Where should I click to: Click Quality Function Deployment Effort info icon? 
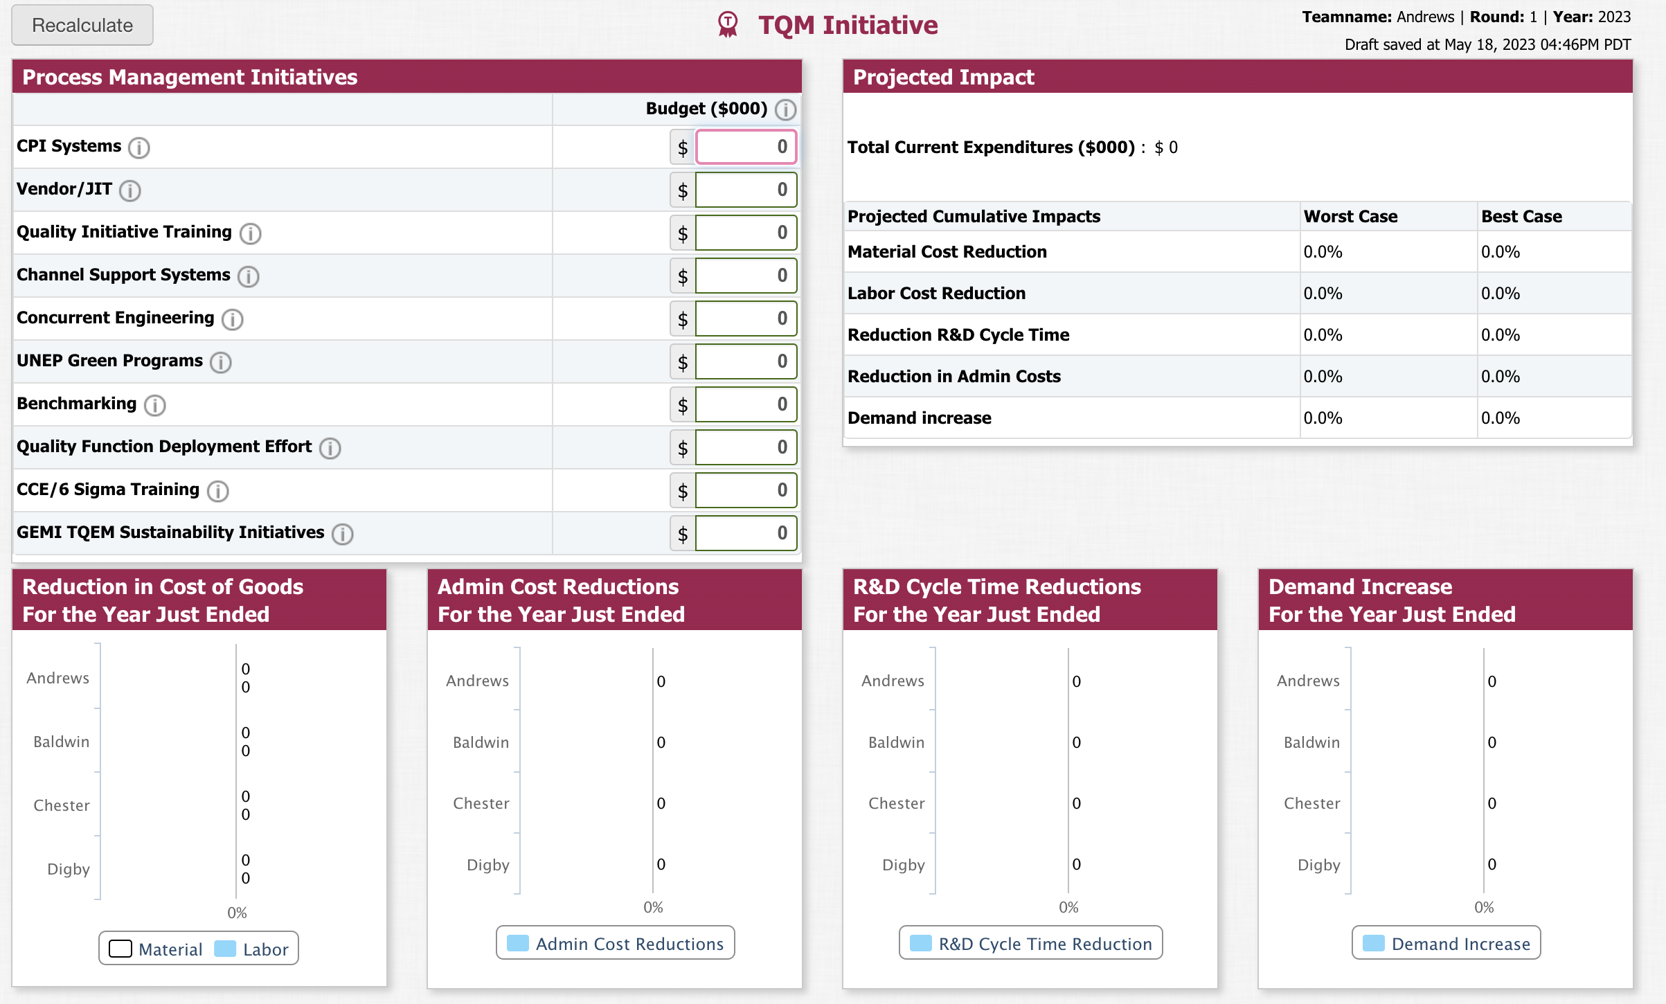pyautogui.click(x=330, y=448)
